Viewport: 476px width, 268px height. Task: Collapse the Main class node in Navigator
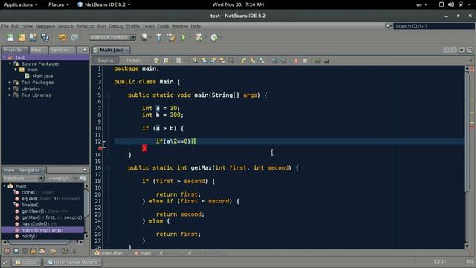tap(4, 186)
